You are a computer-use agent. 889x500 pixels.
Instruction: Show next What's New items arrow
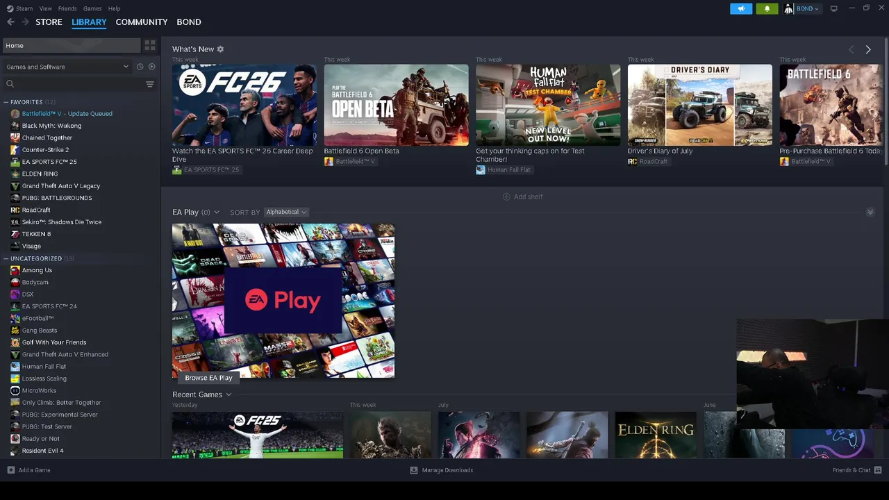click(x=868, y=49)
